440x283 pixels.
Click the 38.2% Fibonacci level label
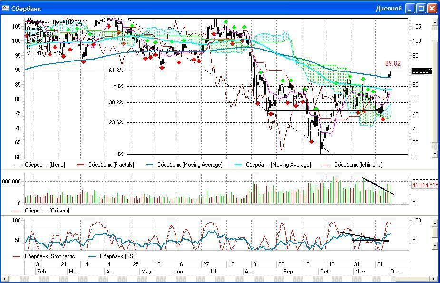(116, 102)
